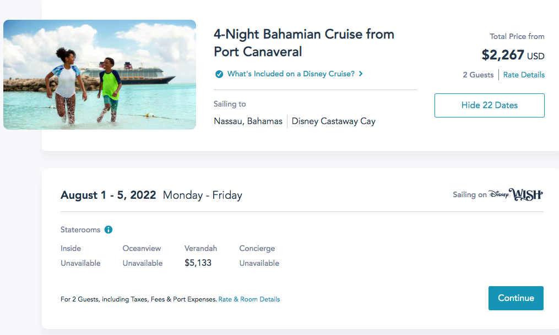This screenshot has height=335, width=559.
Task: Select the Oceanview stateroom option
Action: pyautogui.click(x=142, y=248)
